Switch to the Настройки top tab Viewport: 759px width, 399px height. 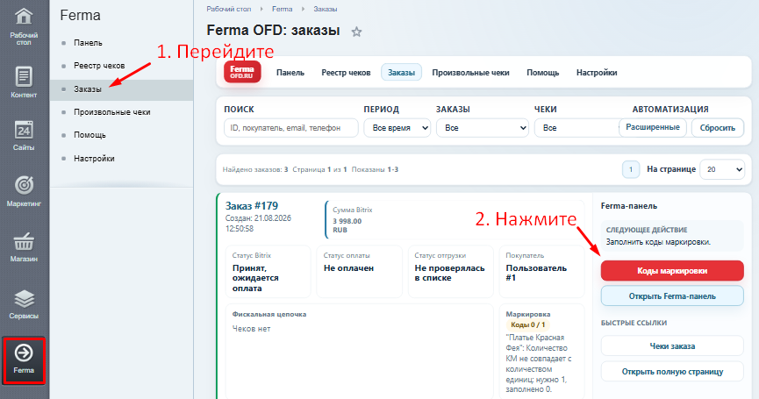click(x=597, y=73)
